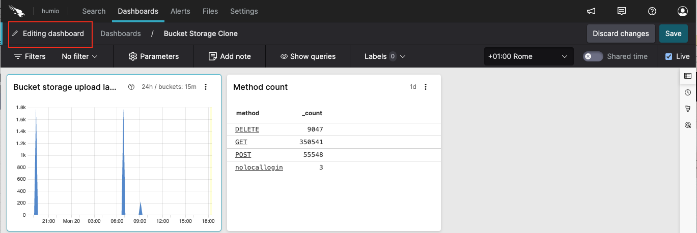Open the feedback chat icon
This screenshot has height=233, width=697.
pos(621,11)
